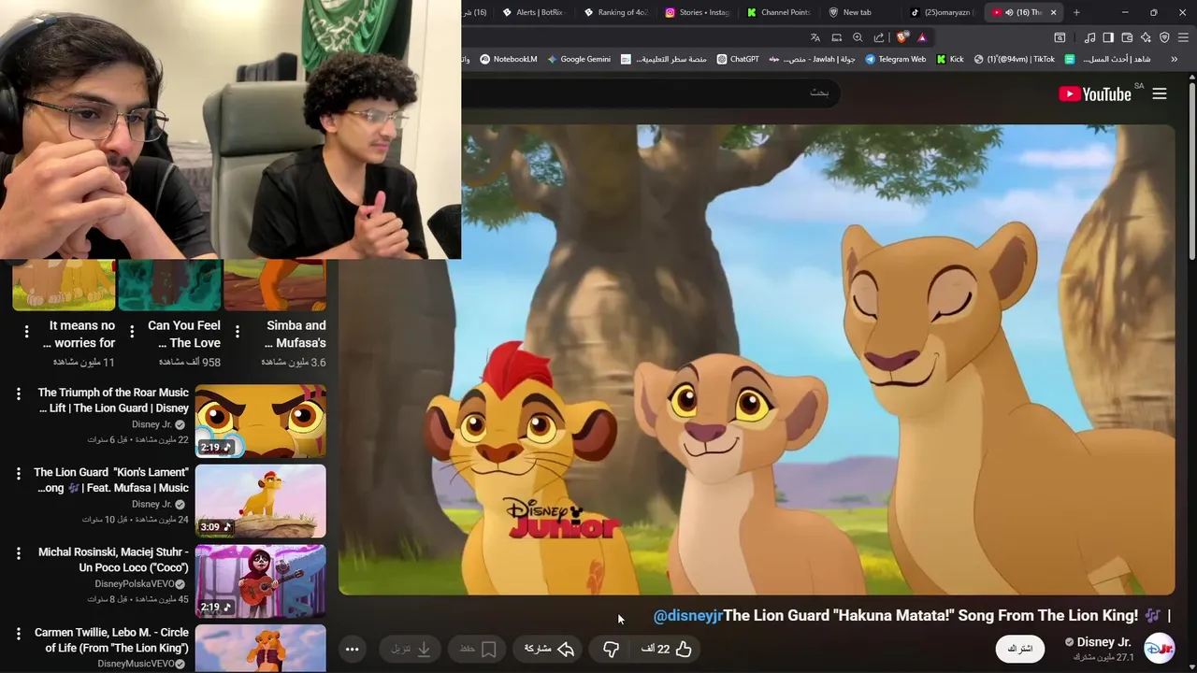Screen dimensions: 1197x673
Task: Switch to omaryazn TikTok tab
Action: [943, 12]
